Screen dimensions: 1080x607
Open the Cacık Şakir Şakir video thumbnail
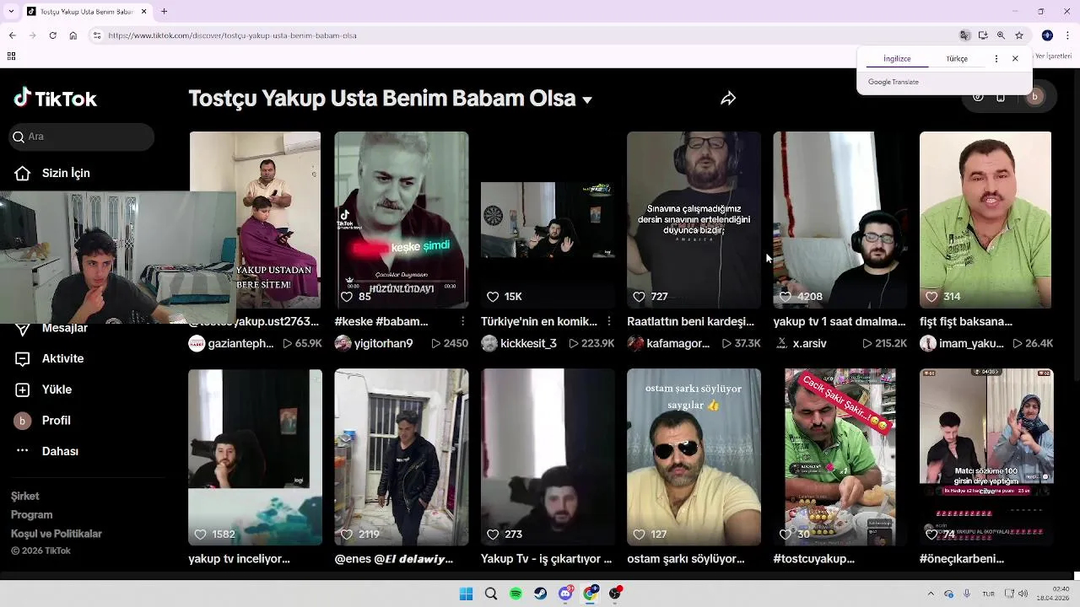pos(840,457)
